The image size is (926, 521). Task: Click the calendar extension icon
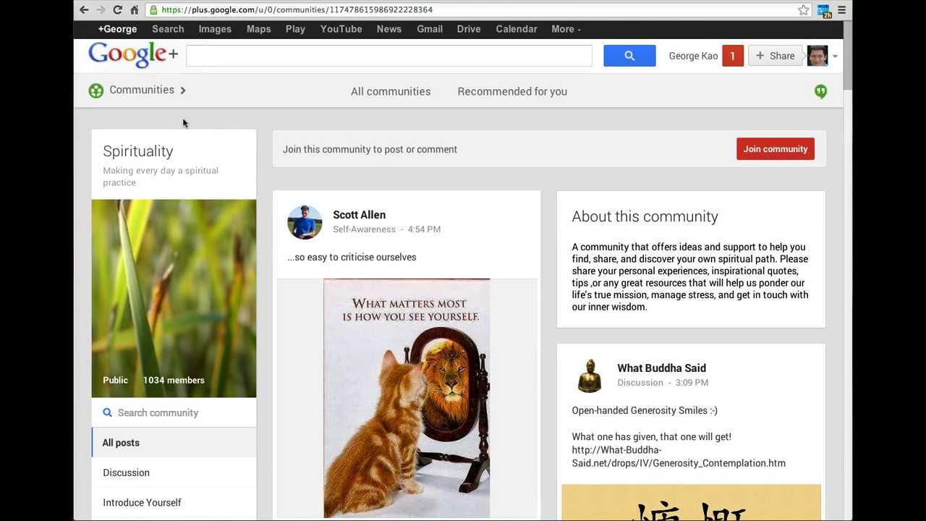pyautogui.click(x=824, y=11)
